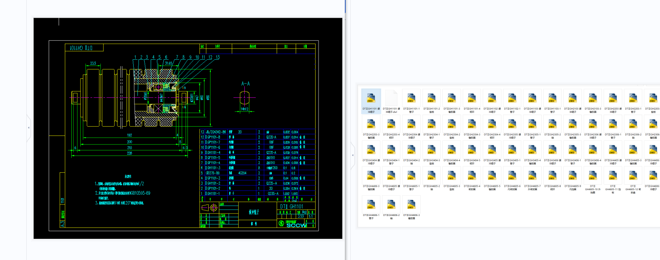The height and width of the screenshot is (260, 660).
Task: Select the DTⅡGH2305 缓冲辊子 DWG file
Action: point(512,127)
